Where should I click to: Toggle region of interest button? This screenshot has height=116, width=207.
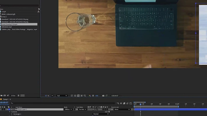81,96
